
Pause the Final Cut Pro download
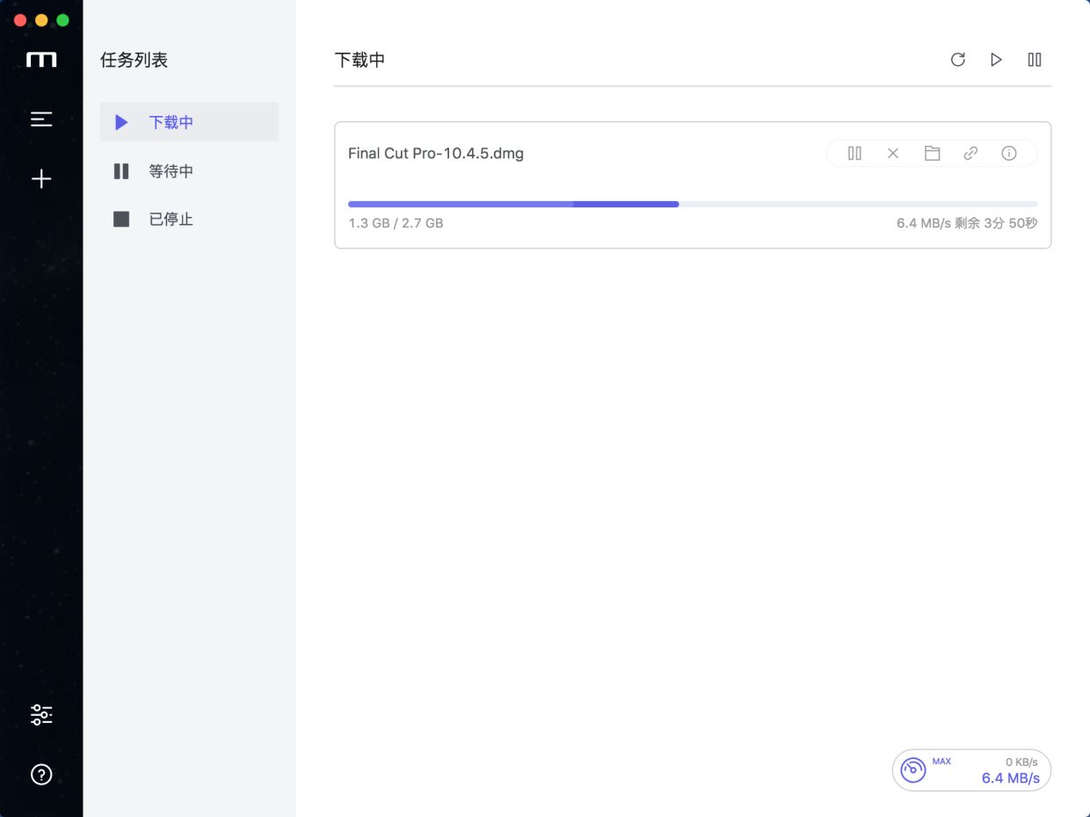pos(854,153)
